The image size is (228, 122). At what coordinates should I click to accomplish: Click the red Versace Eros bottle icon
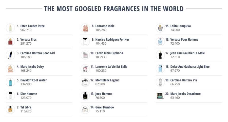click(10, 41)
